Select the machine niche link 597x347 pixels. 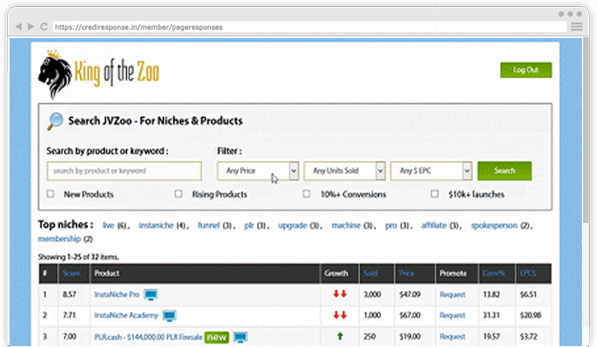[346, 225]
